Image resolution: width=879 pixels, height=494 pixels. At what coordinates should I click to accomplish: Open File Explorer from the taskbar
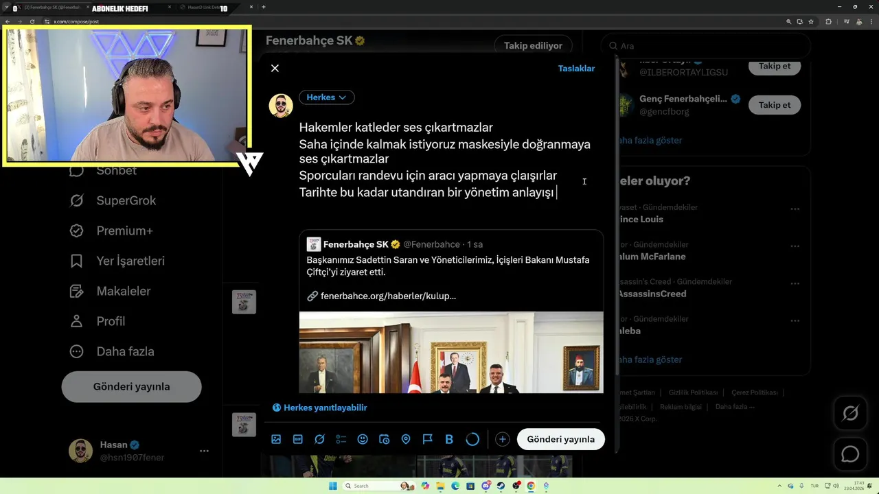(x=440, y=486)
